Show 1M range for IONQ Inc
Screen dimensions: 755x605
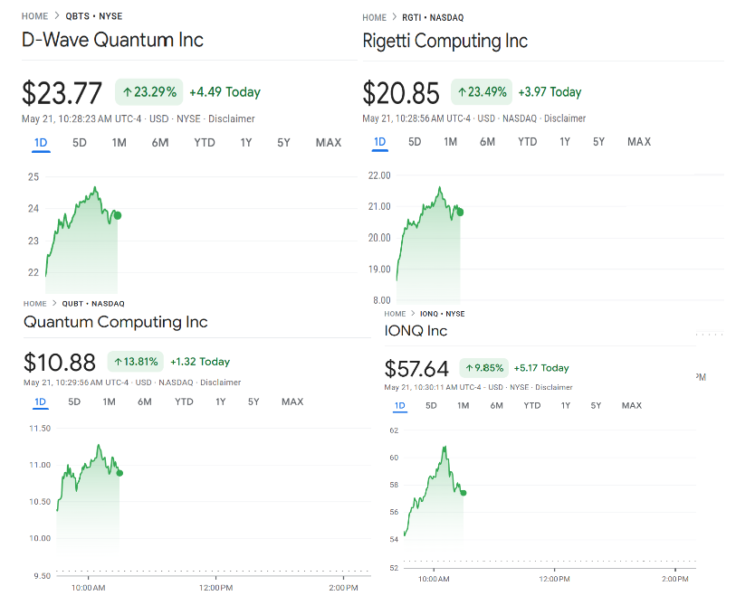pos(464,406)
